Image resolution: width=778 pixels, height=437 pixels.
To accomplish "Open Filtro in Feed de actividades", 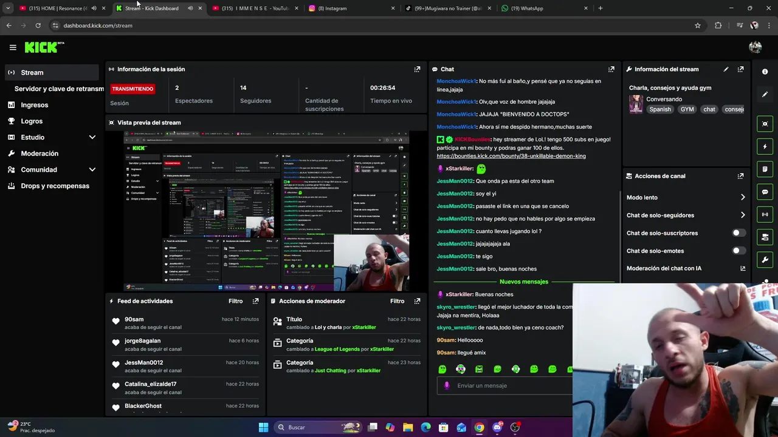I will [235, 301].
